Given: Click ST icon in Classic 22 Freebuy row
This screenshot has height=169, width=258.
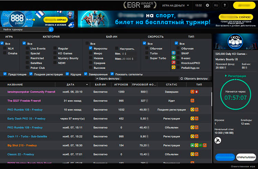Looking at the screenshot, I should click(x=197, y=154).
